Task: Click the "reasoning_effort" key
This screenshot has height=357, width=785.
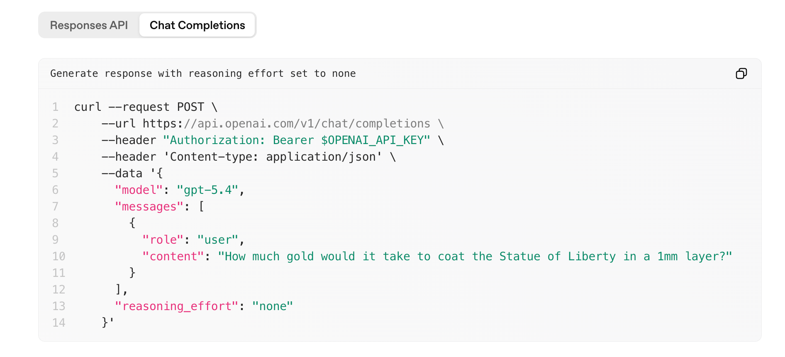Action: (x=176, y=306)
